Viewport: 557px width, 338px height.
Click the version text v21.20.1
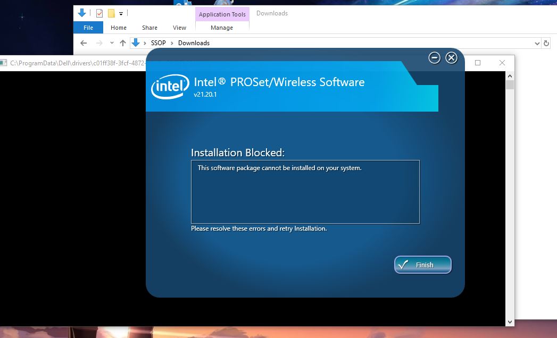[x=205, y=95]
